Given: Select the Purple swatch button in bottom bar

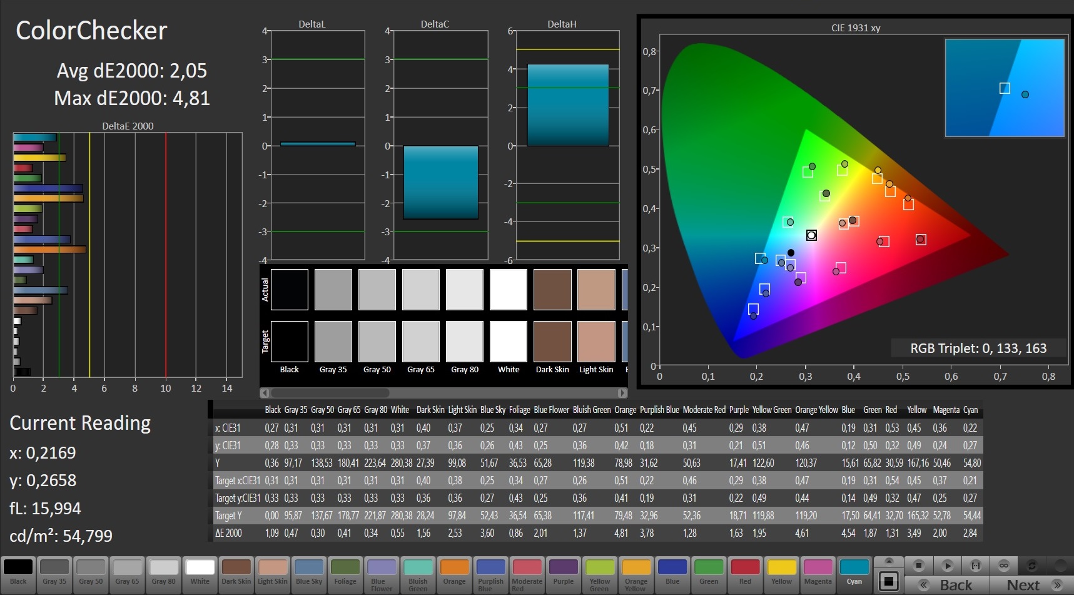Looking at the screenshot, I should coord(563,574).
